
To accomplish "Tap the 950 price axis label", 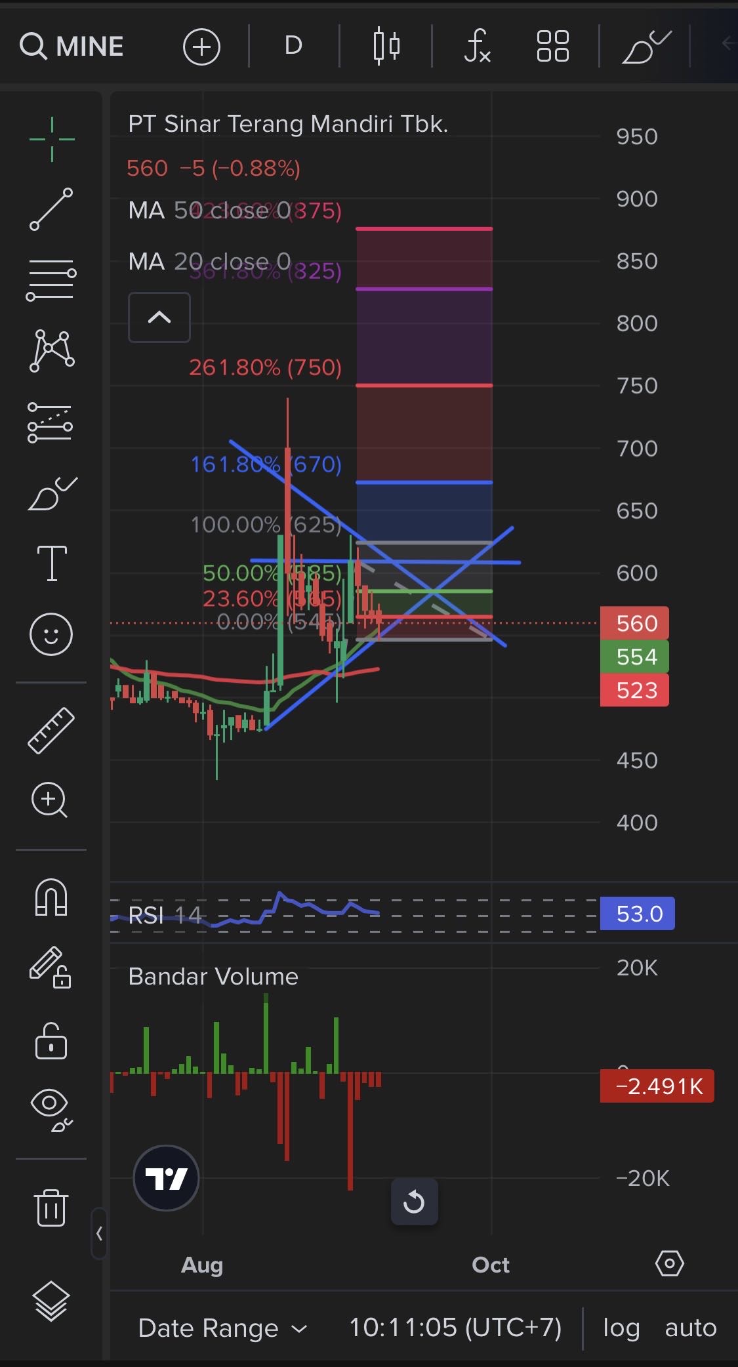I will [637, 136].
